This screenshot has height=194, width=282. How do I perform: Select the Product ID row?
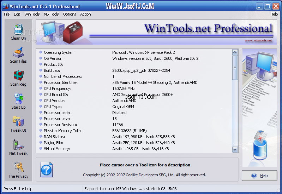(134, 64)
